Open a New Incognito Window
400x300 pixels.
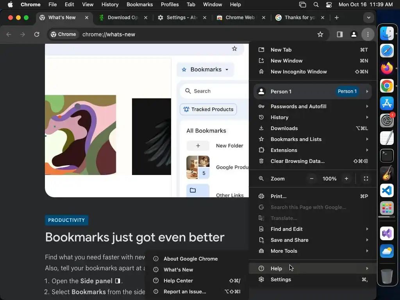(x=313, y=72)
